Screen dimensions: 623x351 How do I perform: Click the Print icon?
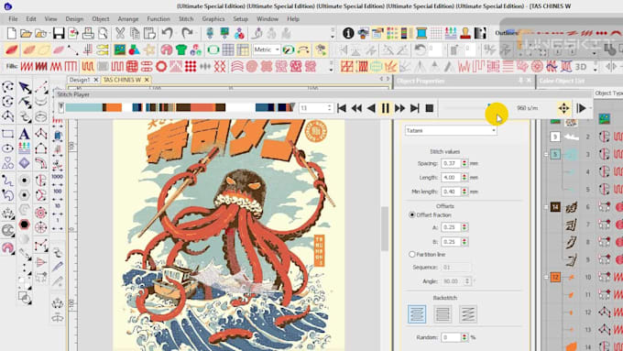pyautogui.click(x=88, y=33)
